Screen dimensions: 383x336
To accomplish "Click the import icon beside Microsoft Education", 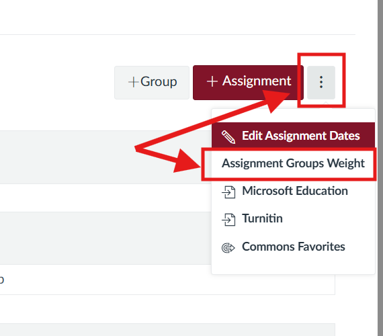I will pos(228,192).
